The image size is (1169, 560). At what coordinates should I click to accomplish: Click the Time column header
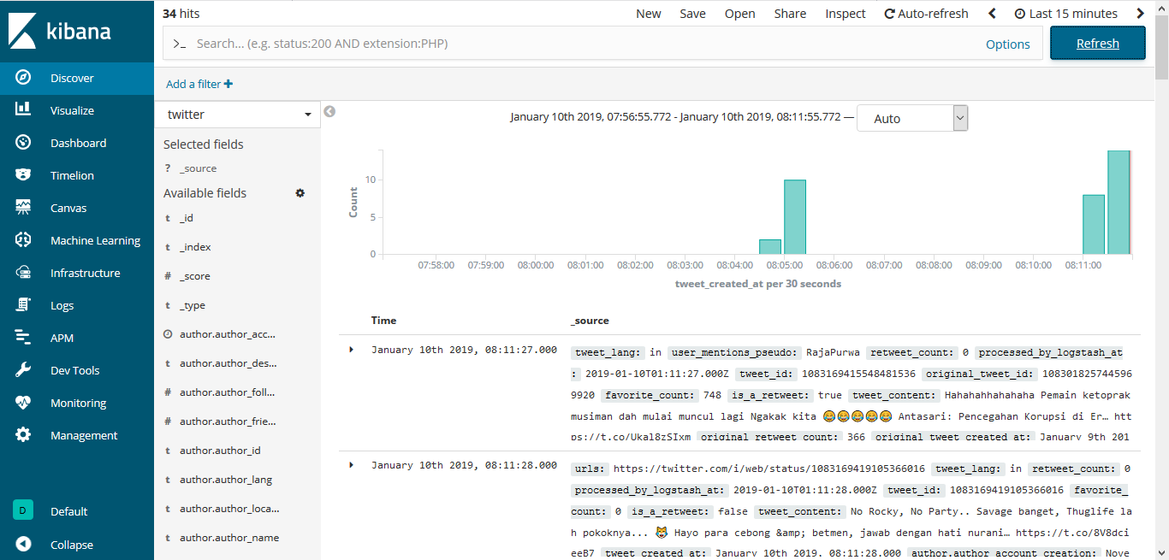383,321
